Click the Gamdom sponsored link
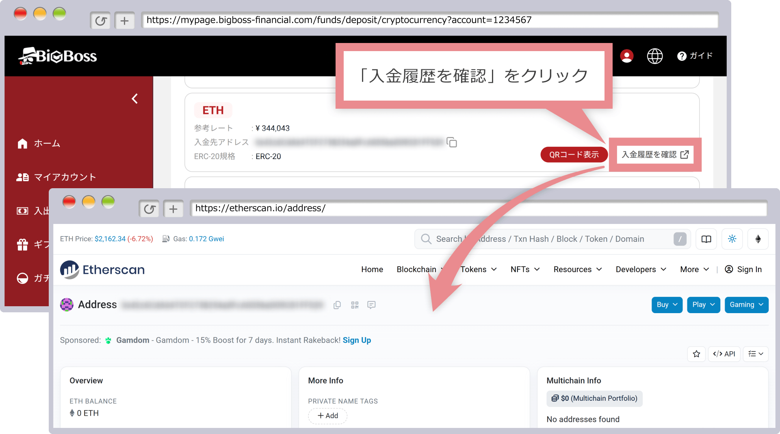Viewport: 780px width, 434px height. coord(133,340)
